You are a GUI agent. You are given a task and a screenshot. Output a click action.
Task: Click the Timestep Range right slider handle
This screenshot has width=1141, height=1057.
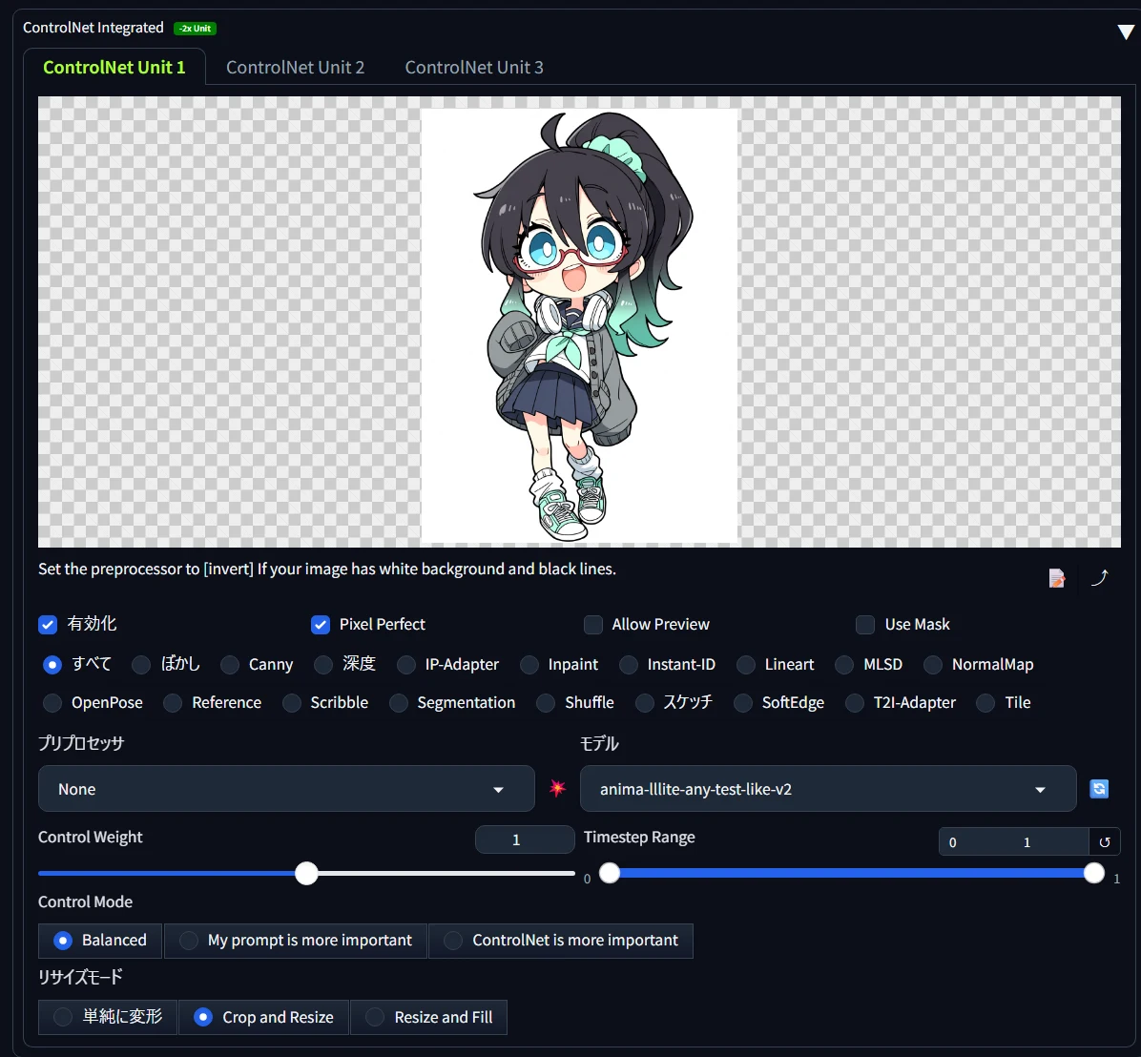[x=1093, y=873]
